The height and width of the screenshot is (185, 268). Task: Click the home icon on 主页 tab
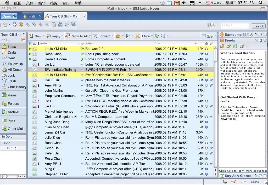25,16
